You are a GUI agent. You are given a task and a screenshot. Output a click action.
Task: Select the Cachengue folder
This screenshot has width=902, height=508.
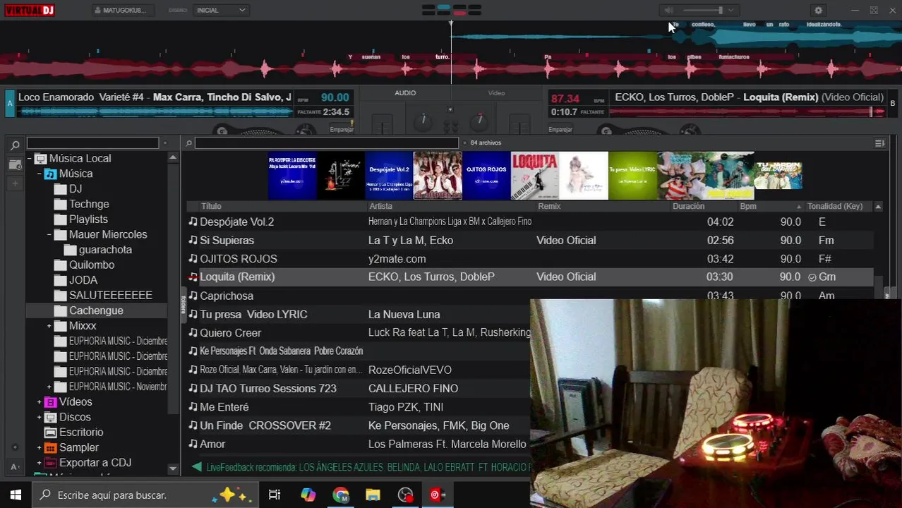tap(96, 310)
